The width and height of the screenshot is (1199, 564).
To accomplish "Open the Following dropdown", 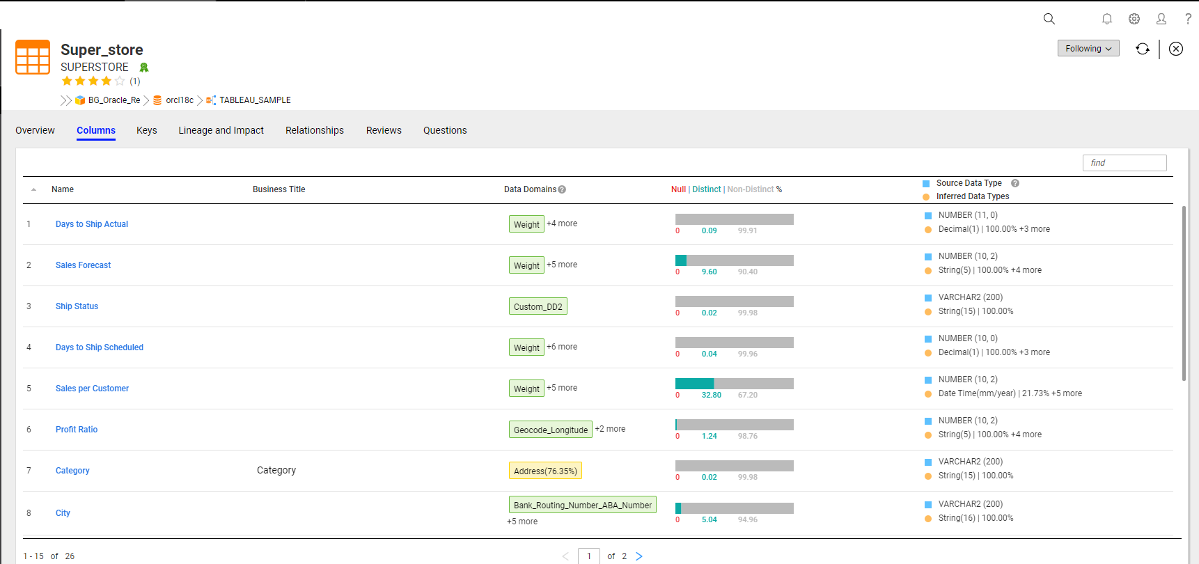I will pos(1088,48).
